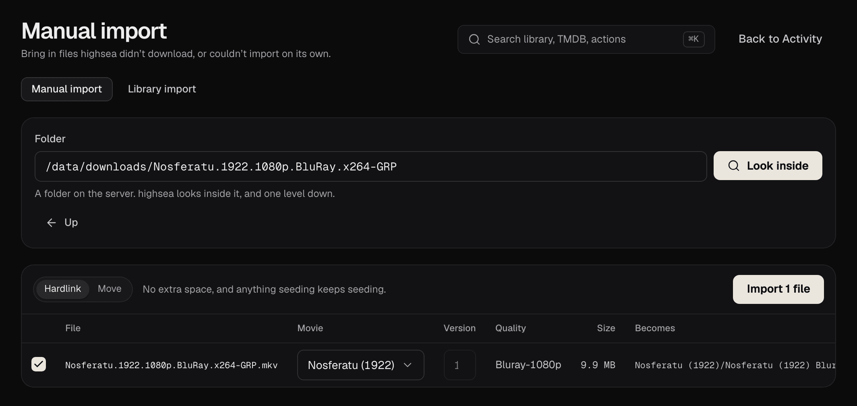This screenshot has width=857, height=406.
Task: Click the Size column header
Action: coord(606,328)
